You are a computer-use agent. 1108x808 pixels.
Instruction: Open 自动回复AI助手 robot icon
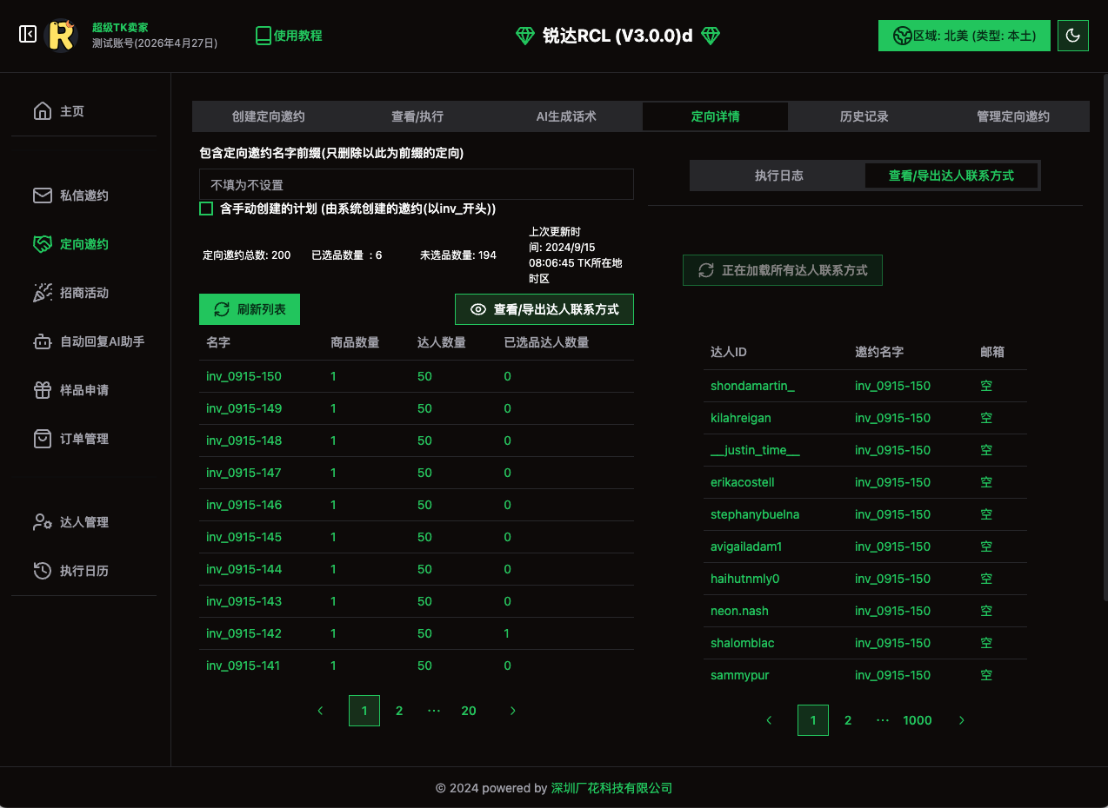click(x=42, y=341)
